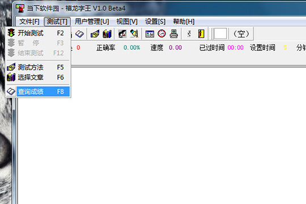This screenshot has height=204, width=306.
Task: Close the 测试[T] menu header
Action: point(57,22)
